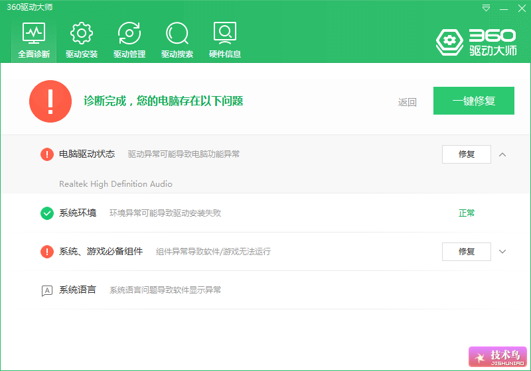Click the 系统、游戏必备组件 label

click(101, 251)
